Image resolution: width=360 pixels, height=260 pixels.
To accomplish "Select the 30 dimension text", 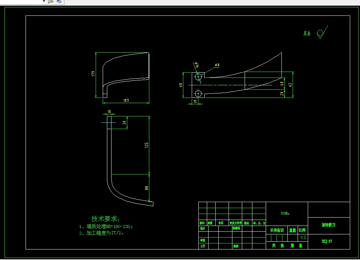I will point(124,123).
